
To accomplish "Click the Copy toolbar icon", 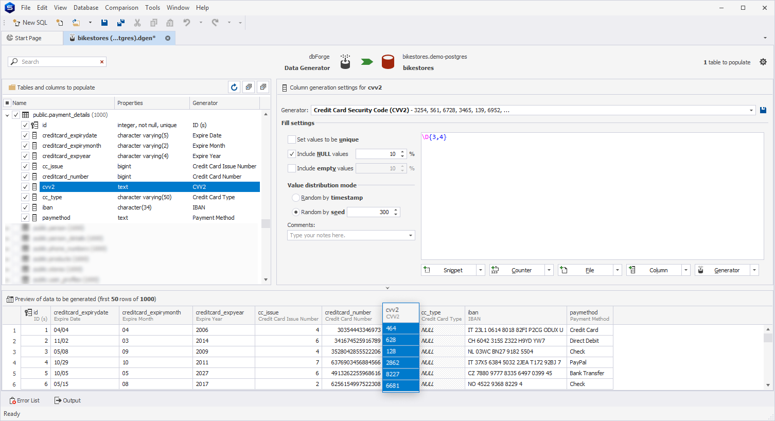I will [153, 23].
